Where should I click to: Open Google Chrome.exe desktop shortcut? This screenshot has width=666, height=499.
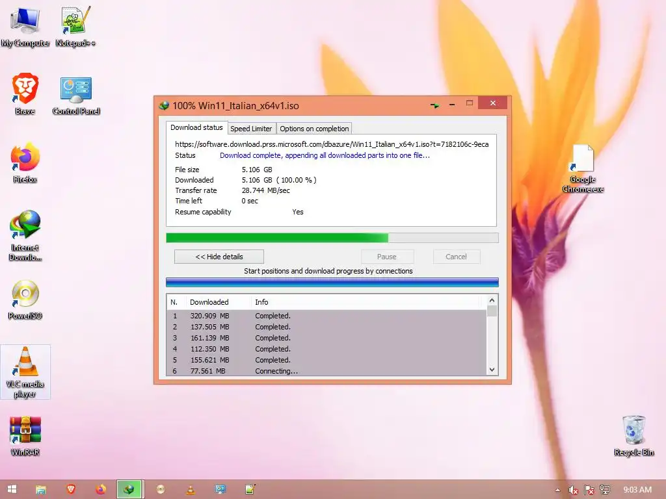pos(583,168)
